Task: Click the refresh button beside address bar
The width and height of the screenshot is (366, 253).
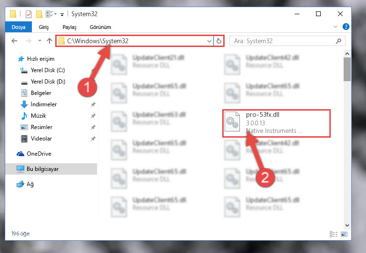Action: tap(219, 41)
